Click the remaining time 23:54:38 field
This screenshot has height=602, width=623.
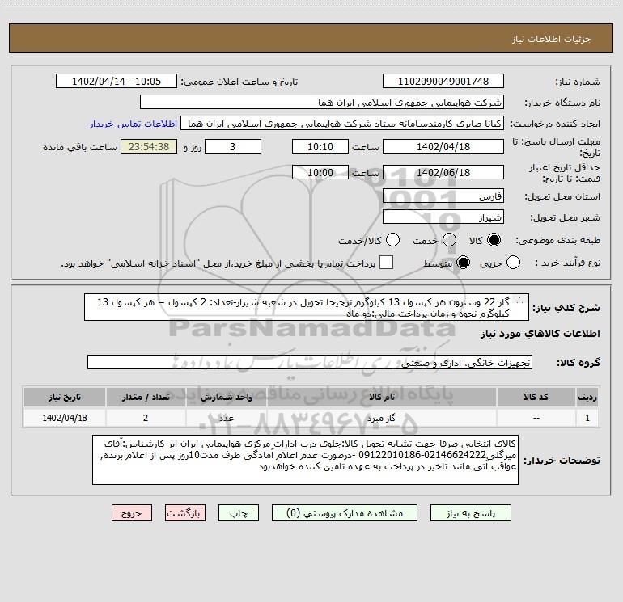pyautogui.click(x=149, y=146)
